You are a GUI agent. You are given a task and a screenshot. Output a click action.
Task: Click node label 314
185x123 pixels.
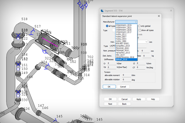[x=87, y=75]
